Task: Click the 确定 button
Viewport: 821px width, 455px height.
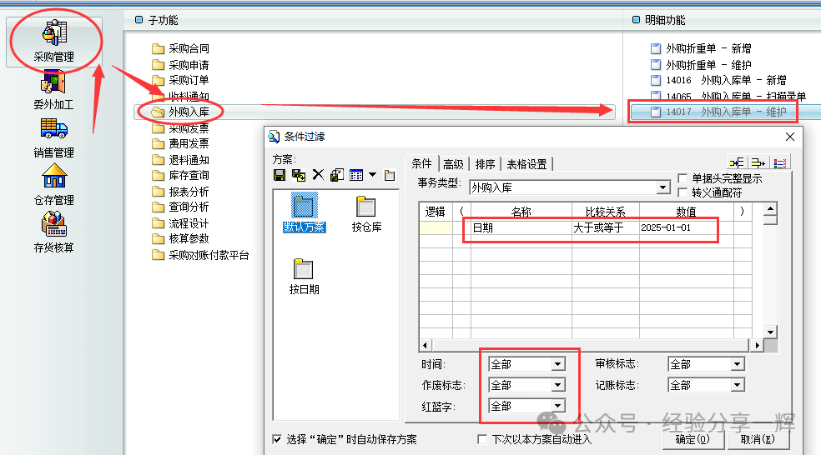Action: tap(693, 439)
